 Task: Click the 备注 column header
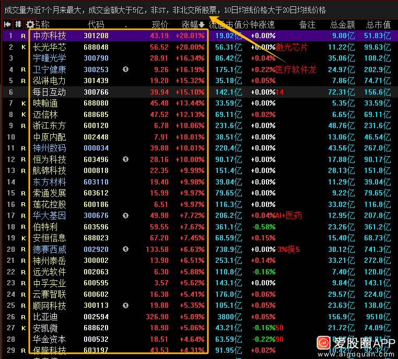307,25
